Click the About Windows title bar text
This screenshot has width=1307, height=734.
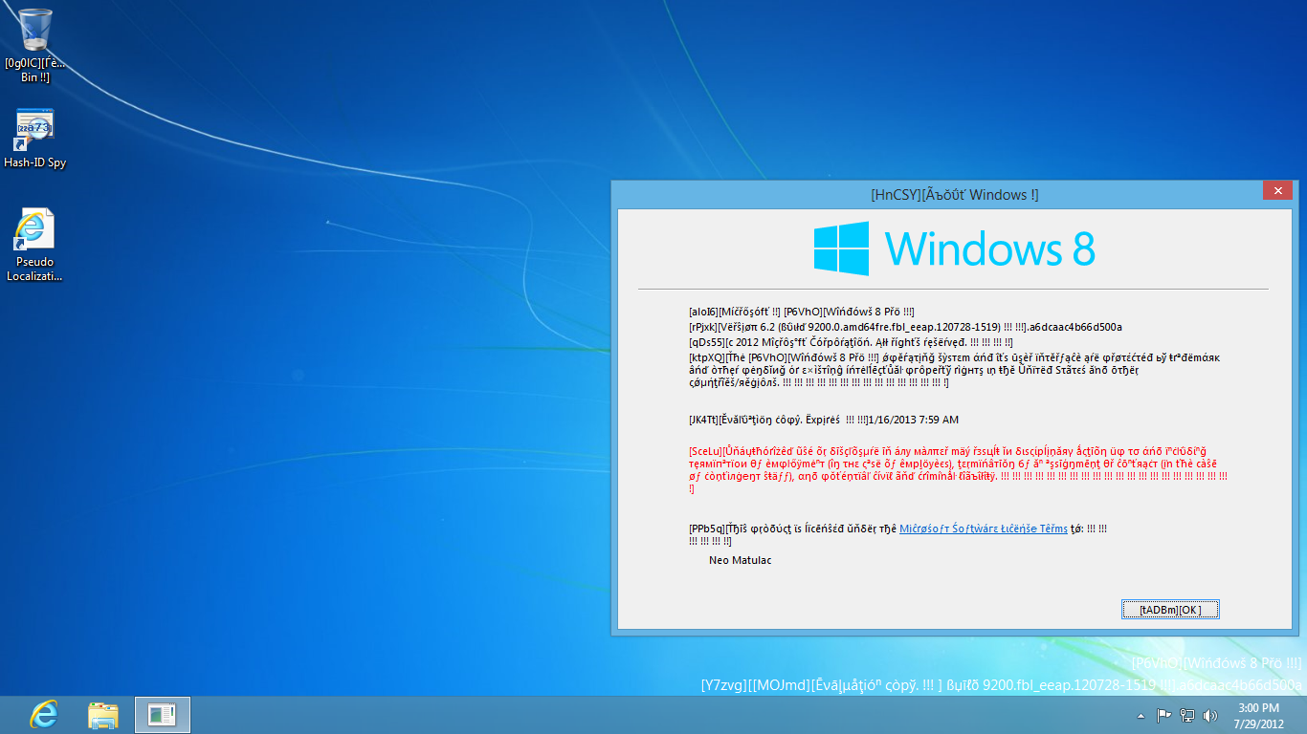coord(955,195)
